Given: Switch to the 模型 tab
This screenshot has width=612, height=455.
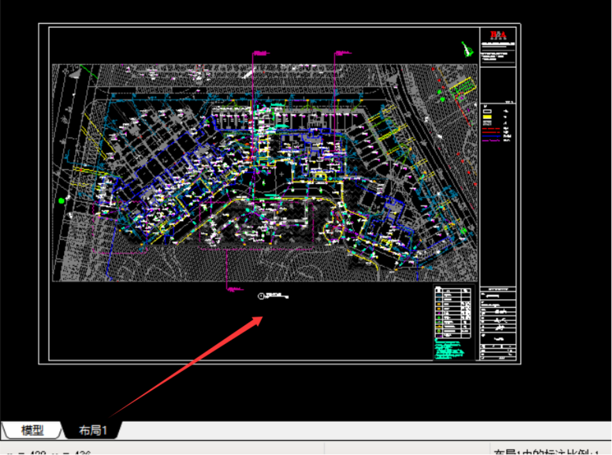Looking at the screenshot, I should click(x=32, y=430).
